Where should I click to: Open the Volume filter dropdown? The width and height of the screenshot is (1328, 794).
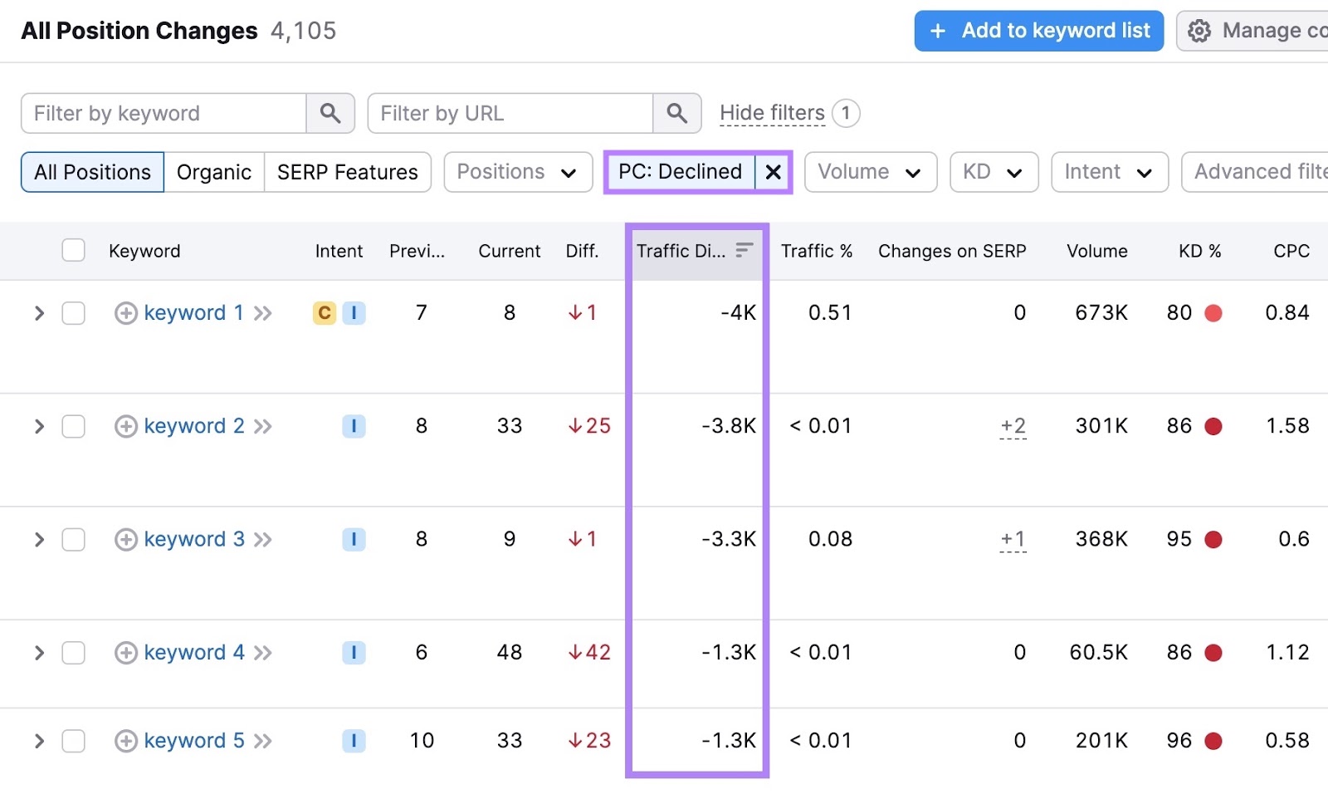869,172
